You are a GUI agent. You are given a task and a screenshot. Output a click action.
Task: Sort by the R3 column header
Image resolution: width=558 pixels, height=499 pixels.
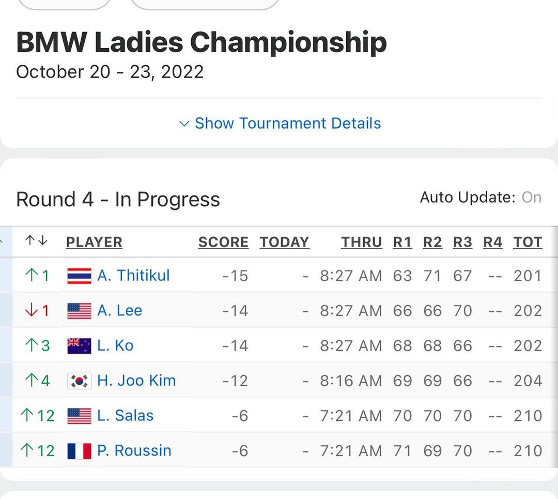pos(462,242)
